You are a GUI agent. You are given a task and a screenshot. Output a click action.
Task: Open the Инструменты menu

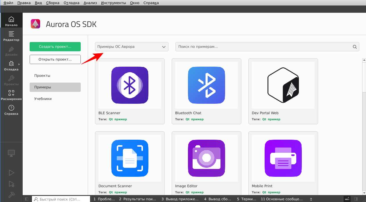114,3
